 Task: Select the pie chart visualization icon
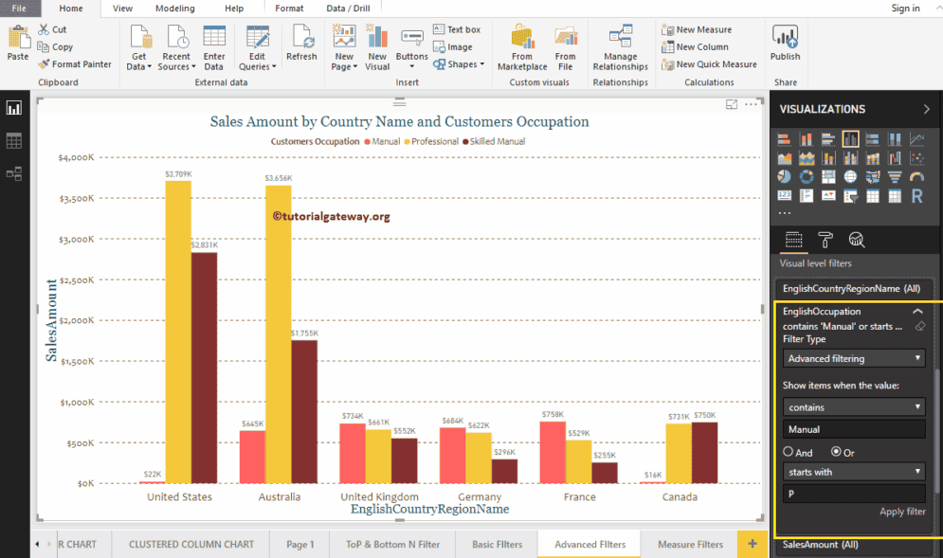[x=784, y=176]
